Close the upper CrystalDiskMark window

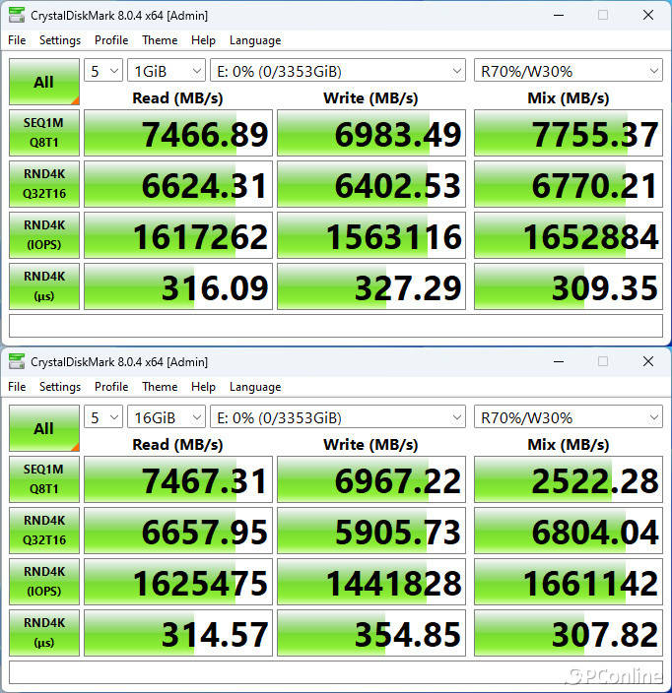[x=646, y=15]
